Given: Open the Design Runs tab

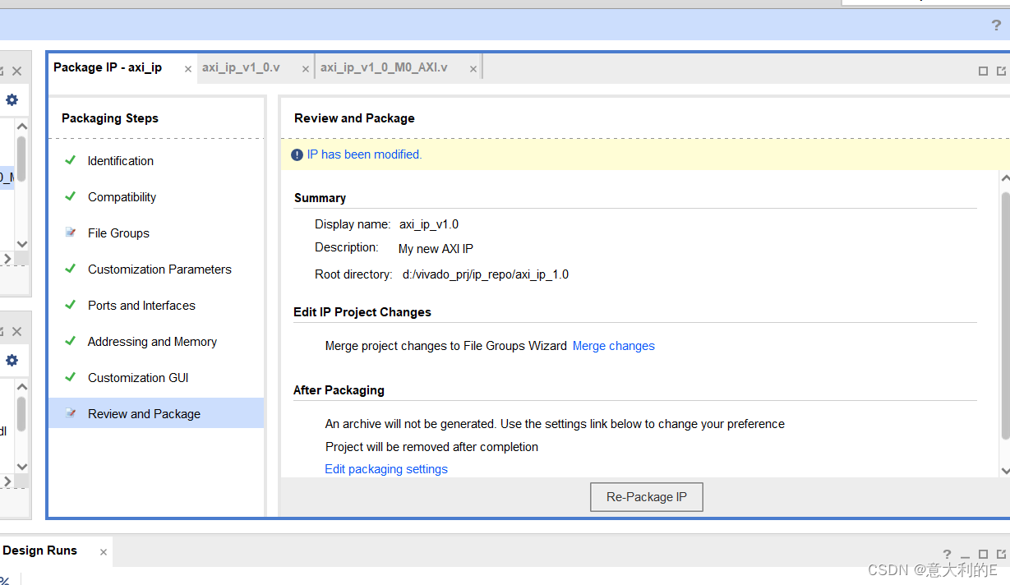Looking at the screenshot, I should point(40,550).
